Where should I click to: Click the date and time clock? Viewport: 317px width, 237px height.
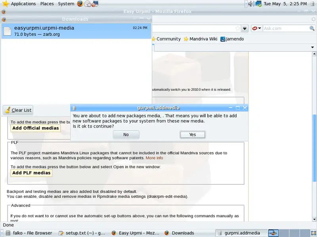[285, 4]
